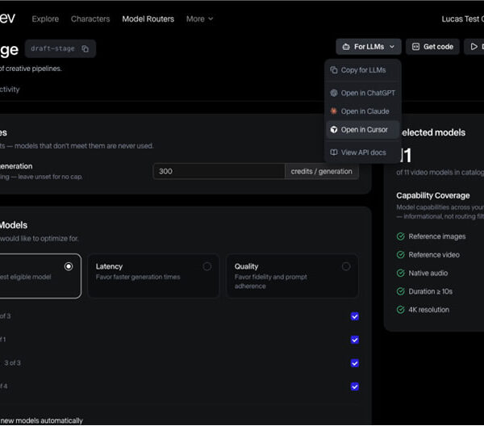The width and height of the screenshot is (484, 426).
Task: Go to the Characters tab
Action: pos(90,19)
